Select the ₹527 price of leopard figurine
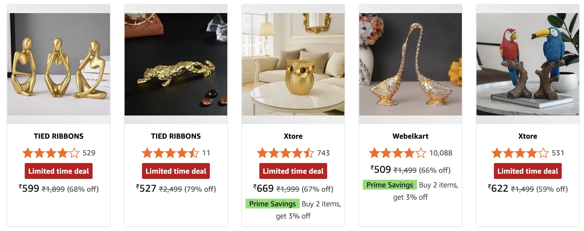 point(146,189)
